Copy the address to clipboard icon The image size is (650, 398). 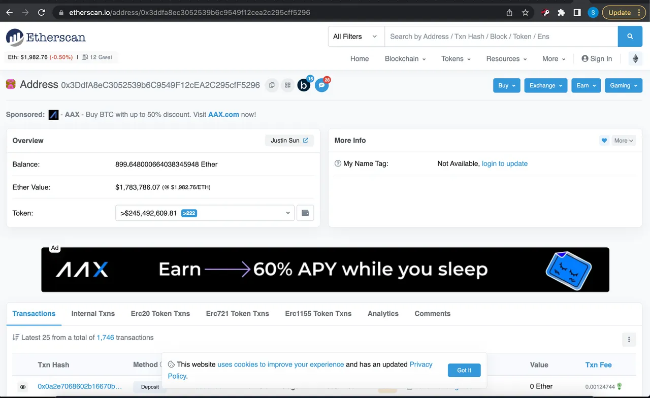click(272, 85)
